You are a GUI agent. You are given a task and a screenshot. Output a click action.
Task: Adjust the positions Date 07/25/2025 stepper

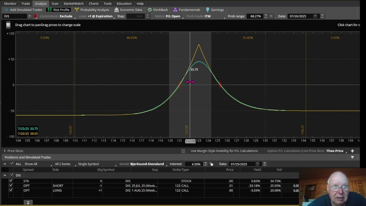[264, 164]
